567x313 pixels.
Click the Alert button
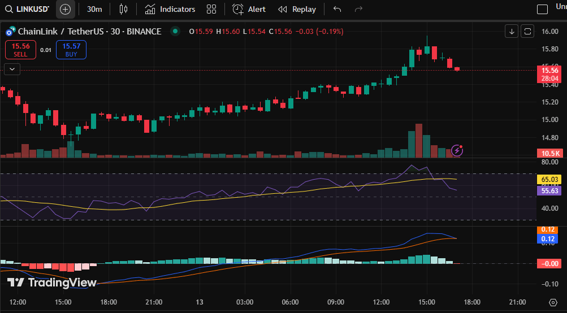click(x=249, y=9)
